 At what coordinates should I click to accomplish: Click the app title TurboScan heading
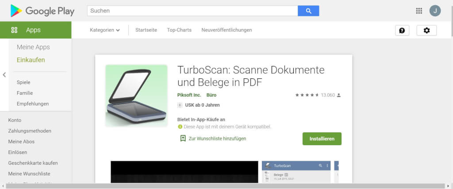(x=251, y=76)
